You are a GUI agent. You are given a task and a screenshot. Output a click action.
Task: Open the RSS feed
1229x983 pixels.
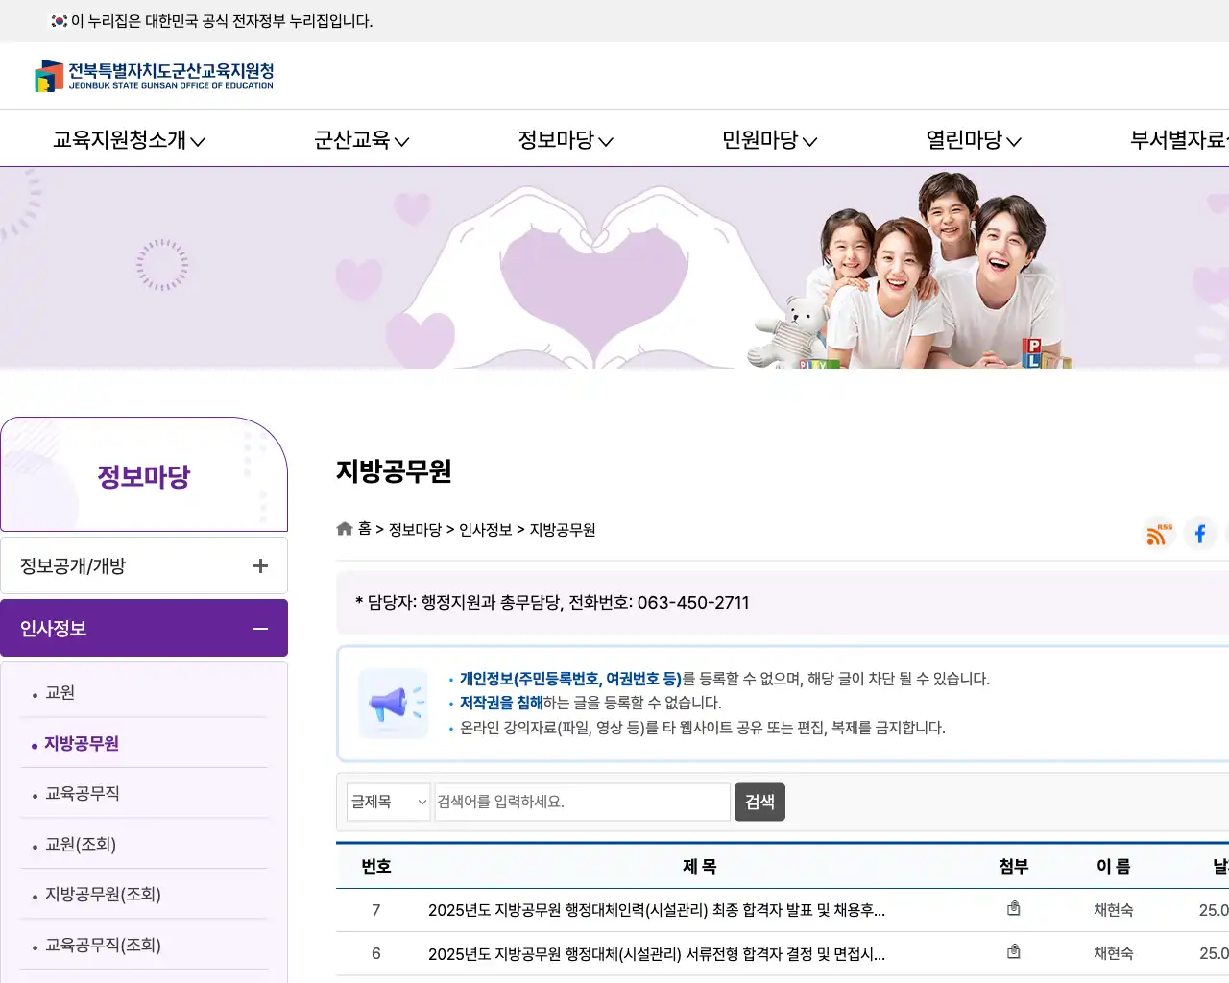click(1157, 535)
